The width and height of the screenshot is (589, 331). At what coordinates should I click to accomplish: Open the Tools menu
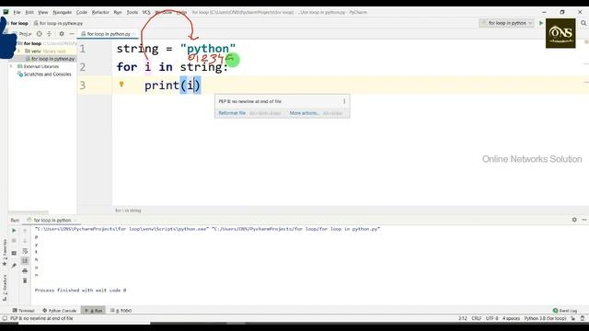[132, 12]
